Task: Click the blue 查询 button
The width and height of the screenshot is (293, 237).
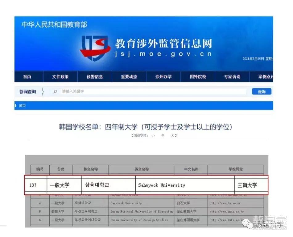Action: point(262,91)
